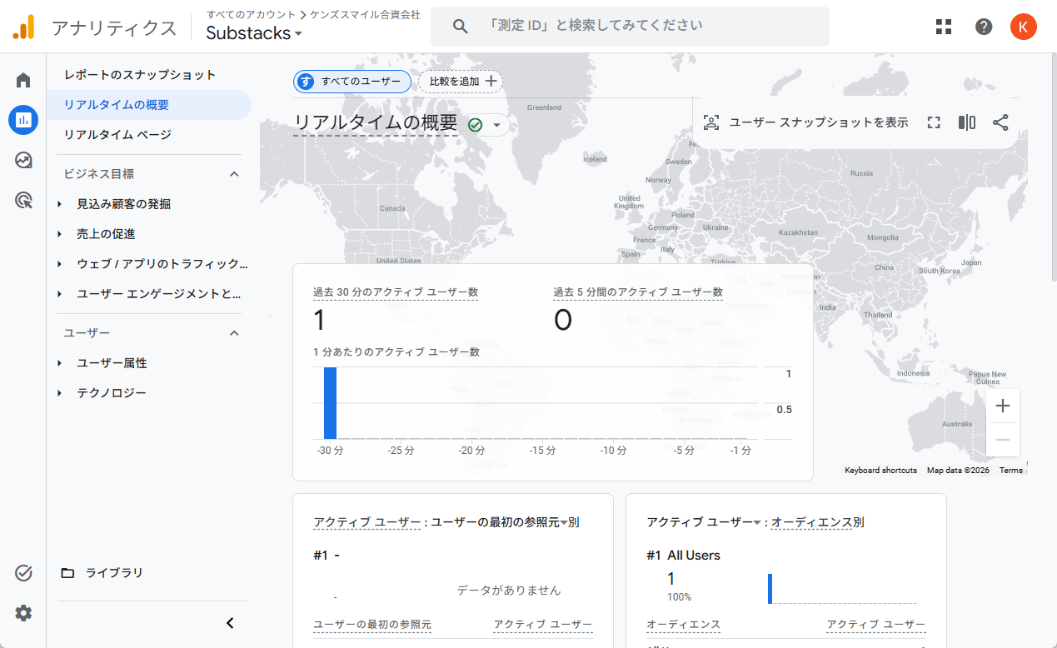Open レポートのスナップショット
The image size is (1057, 648).
point(140,75)
